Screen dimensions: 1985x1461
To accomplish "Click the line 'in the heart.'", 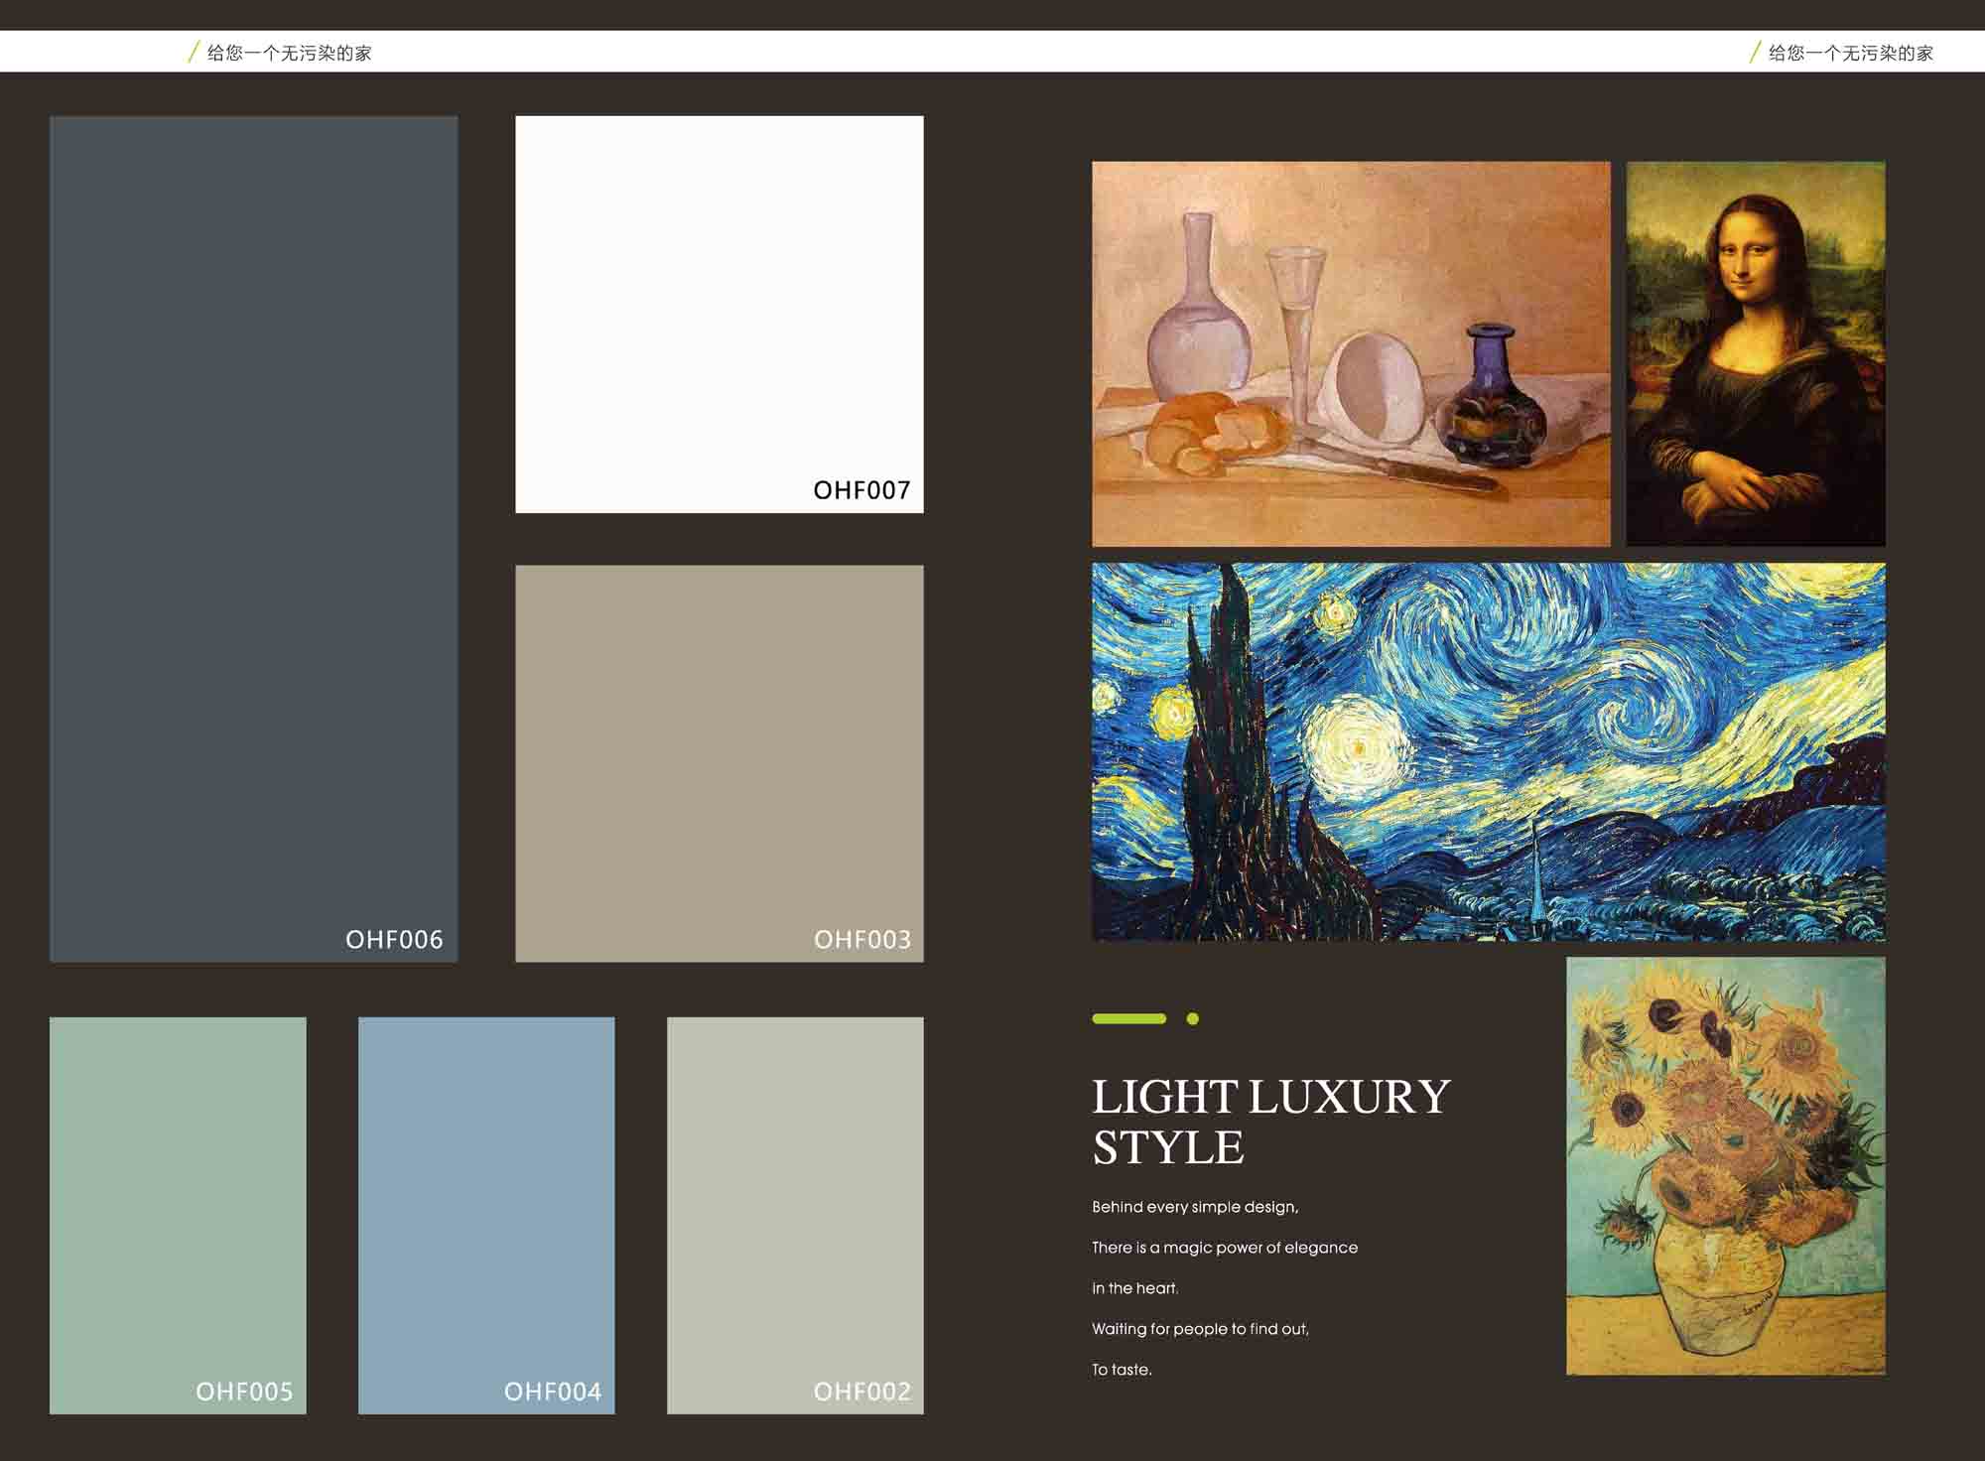I will pyautogui.click(x=1135, y=1288).
